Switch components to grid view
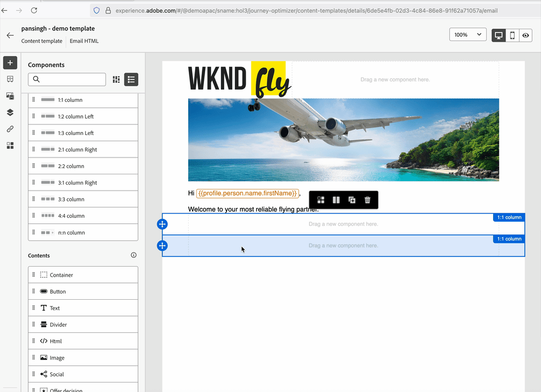 click(116, 79)
